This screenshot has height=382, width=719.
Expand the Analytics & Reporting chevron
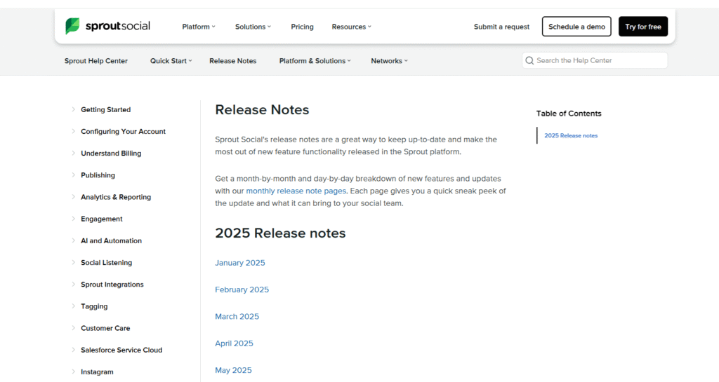point(73,197)
